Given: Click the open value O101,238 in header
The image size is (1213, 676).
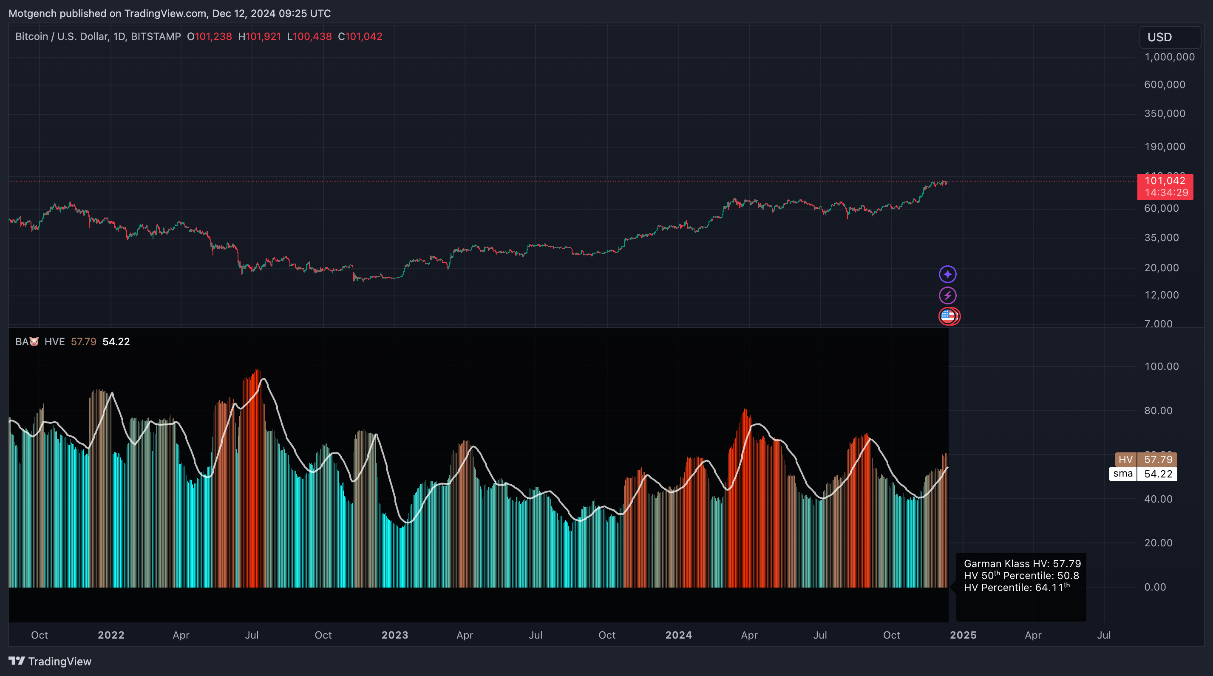Looking at the screenshot, I should 210,36.
